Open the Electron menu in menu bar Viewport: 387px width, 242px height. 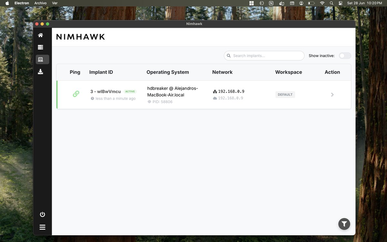pos(22,3)
